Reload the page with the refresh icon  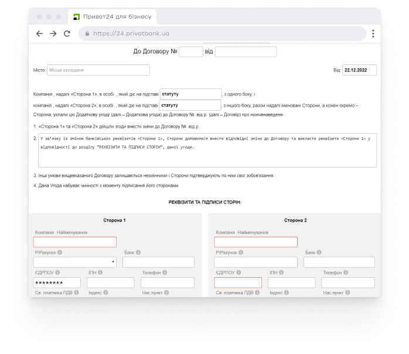point(67,33)
